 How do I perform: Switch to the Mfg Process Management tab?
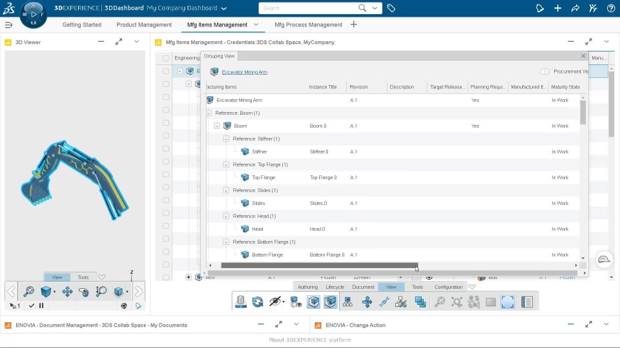(x=309, y=25)
